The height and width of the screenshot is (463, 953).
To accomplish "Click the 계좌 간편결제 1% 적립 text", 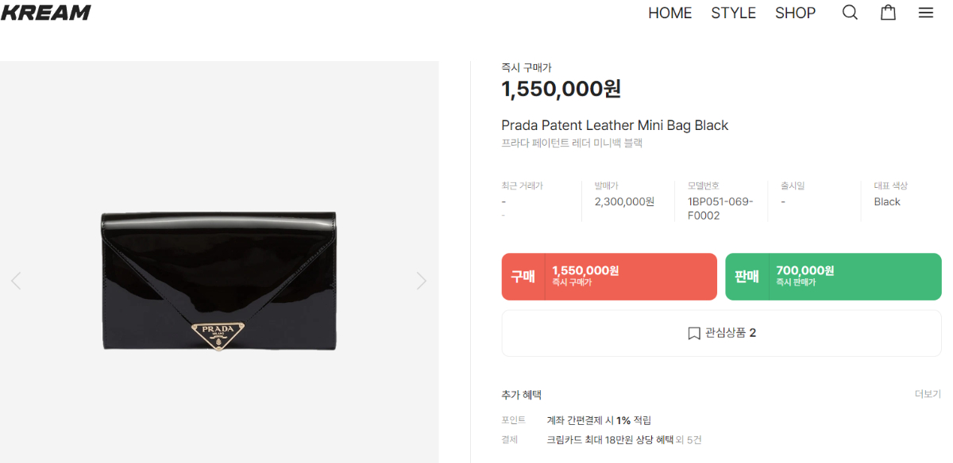I will pyautogui.click(x=599, y=420).
